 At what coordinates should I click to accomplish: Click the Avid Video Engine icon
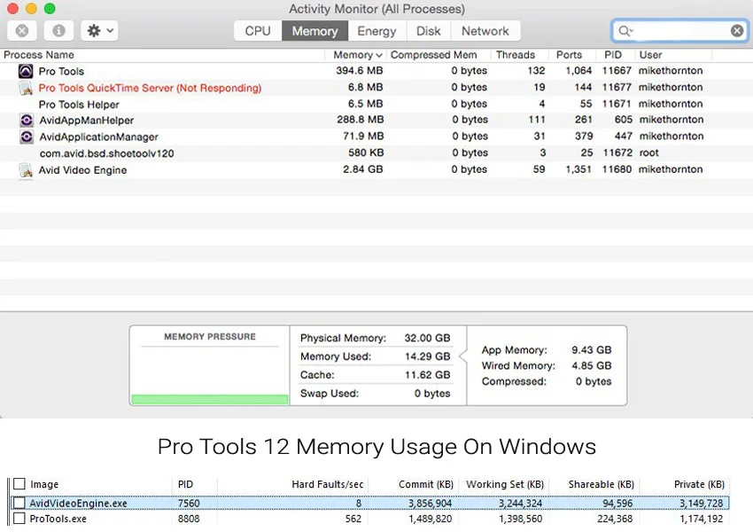click(x=26, y=170)
